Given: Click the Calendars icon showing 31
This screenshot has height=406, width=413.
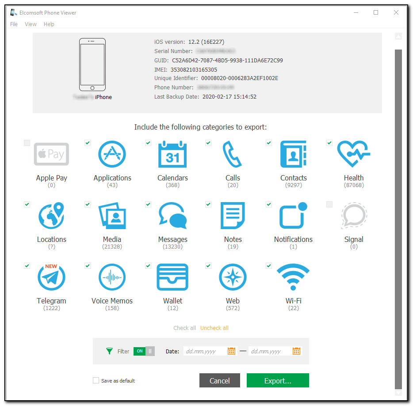Looking at the screenshot, I should click(172, 154).
